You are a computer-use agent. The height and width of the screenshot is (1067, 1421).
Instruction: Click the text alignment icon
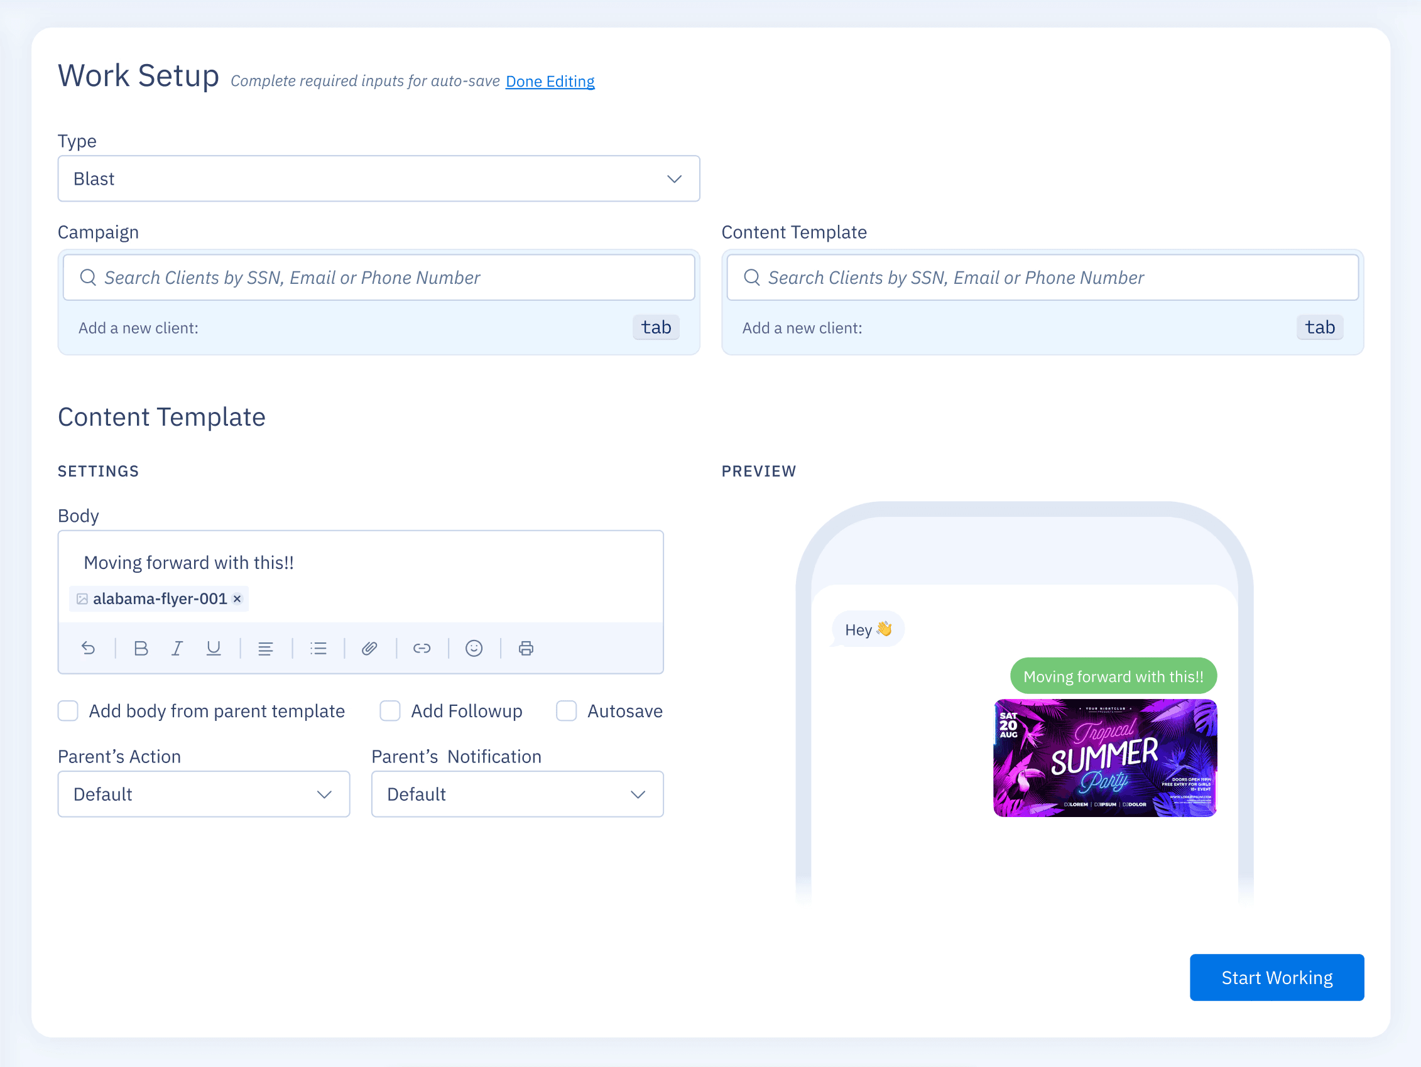coord(265,648)
